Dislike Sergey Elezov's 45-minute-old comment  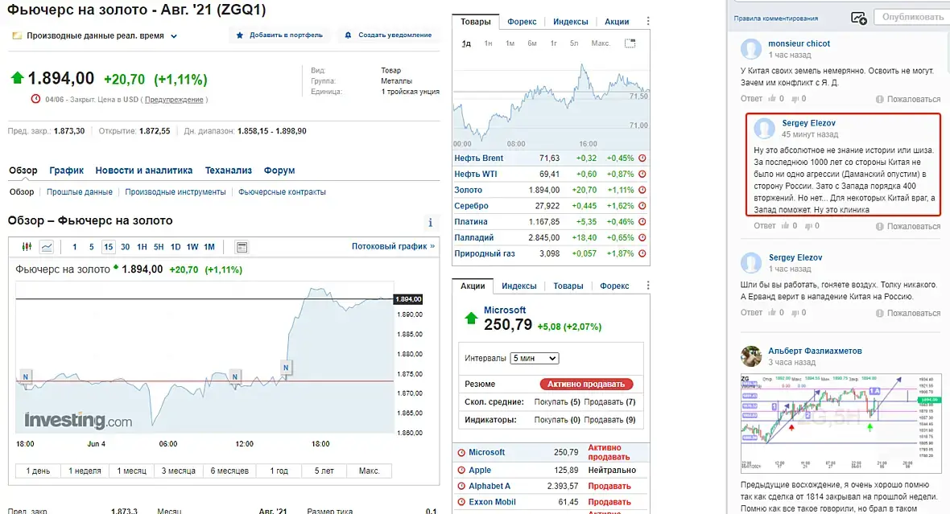point(808,226)
